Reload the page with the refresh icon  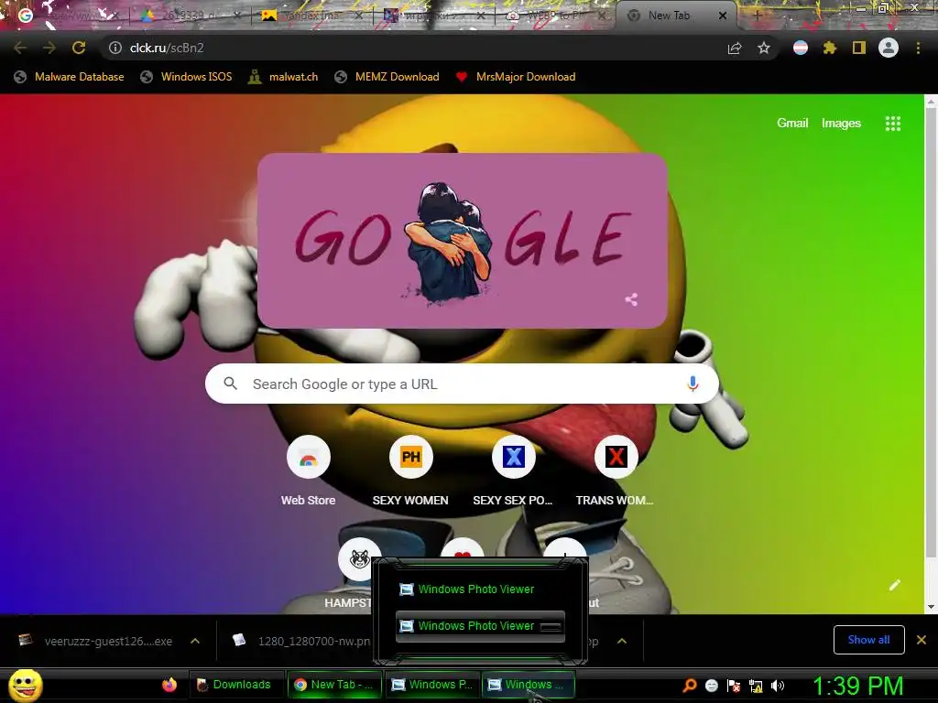(x=79, y=48)
